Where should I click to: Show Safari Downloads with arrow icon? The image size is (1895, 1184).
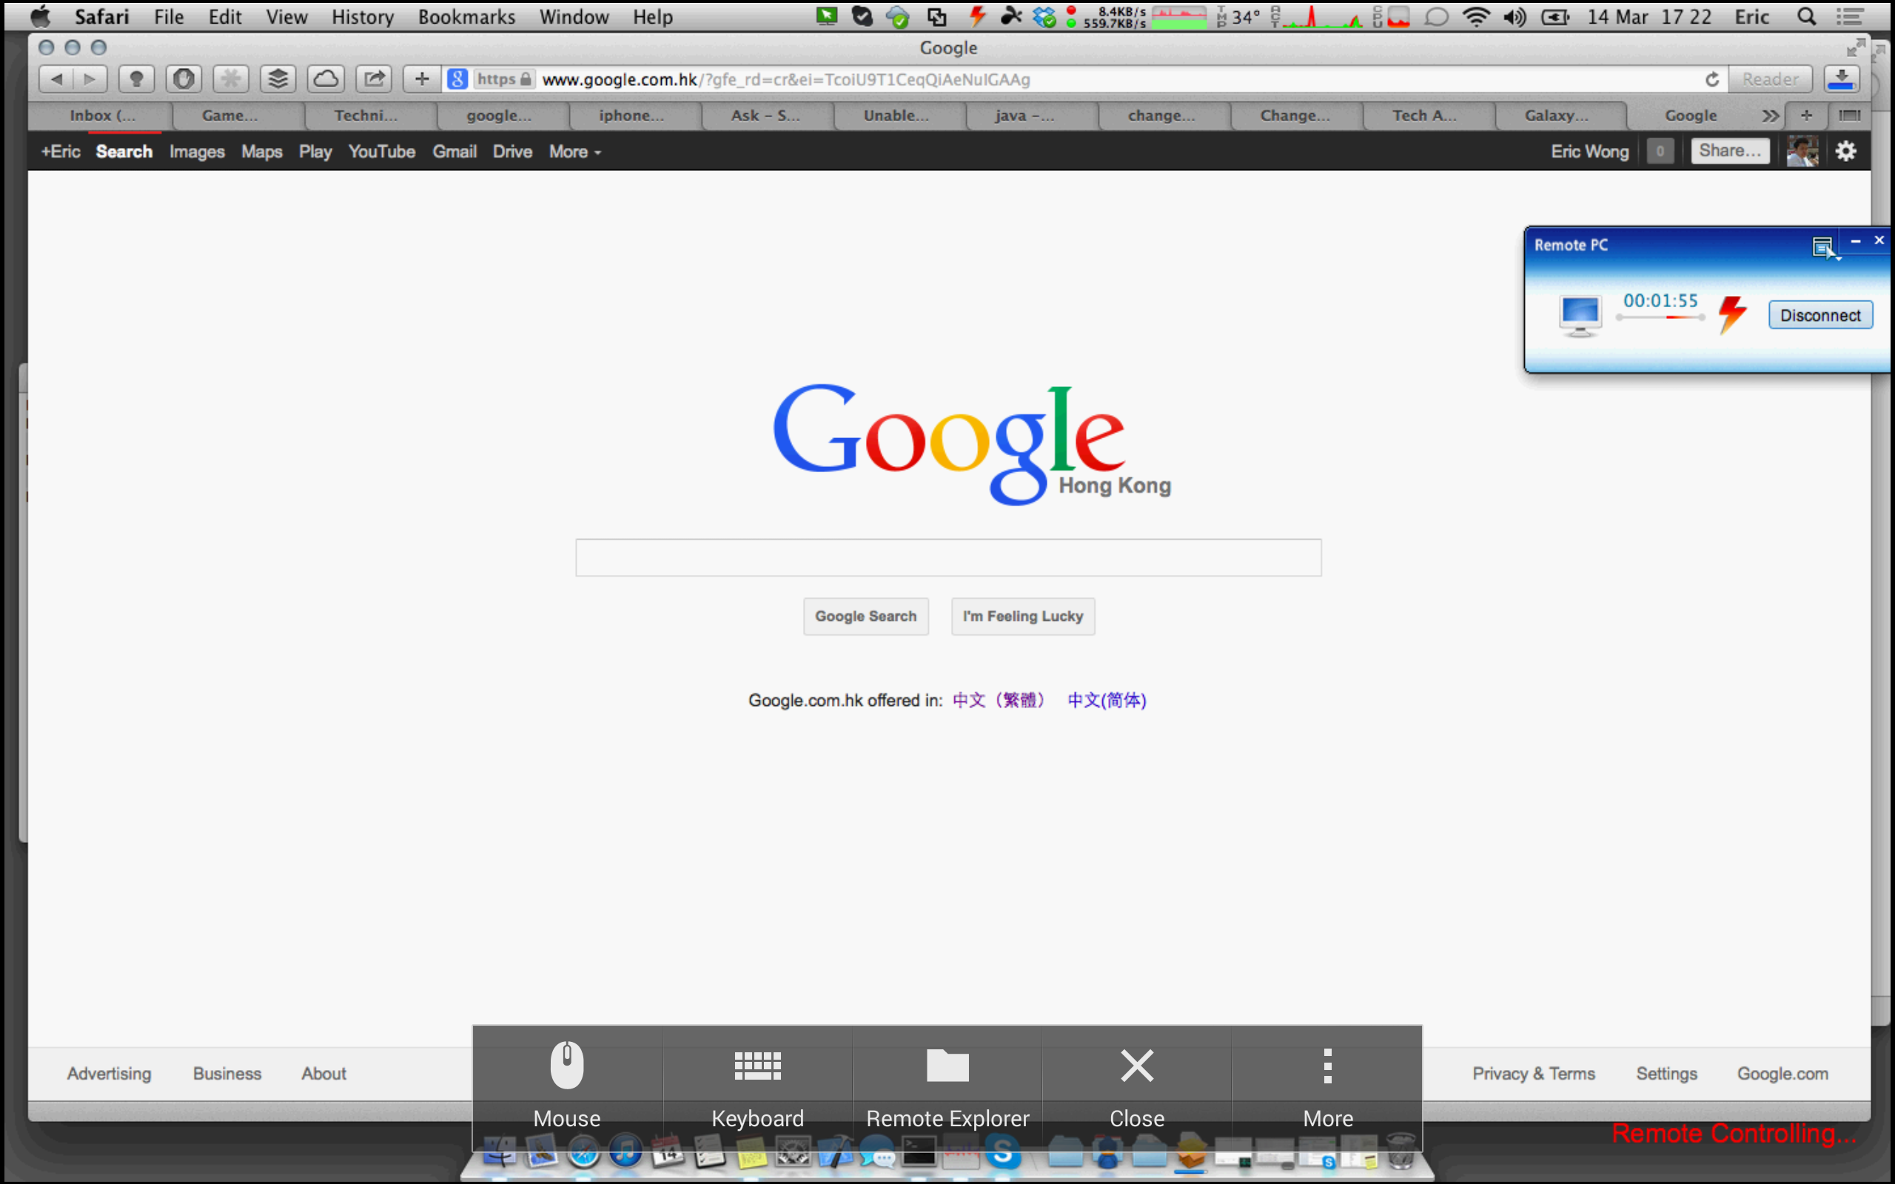coord(1842,79)
